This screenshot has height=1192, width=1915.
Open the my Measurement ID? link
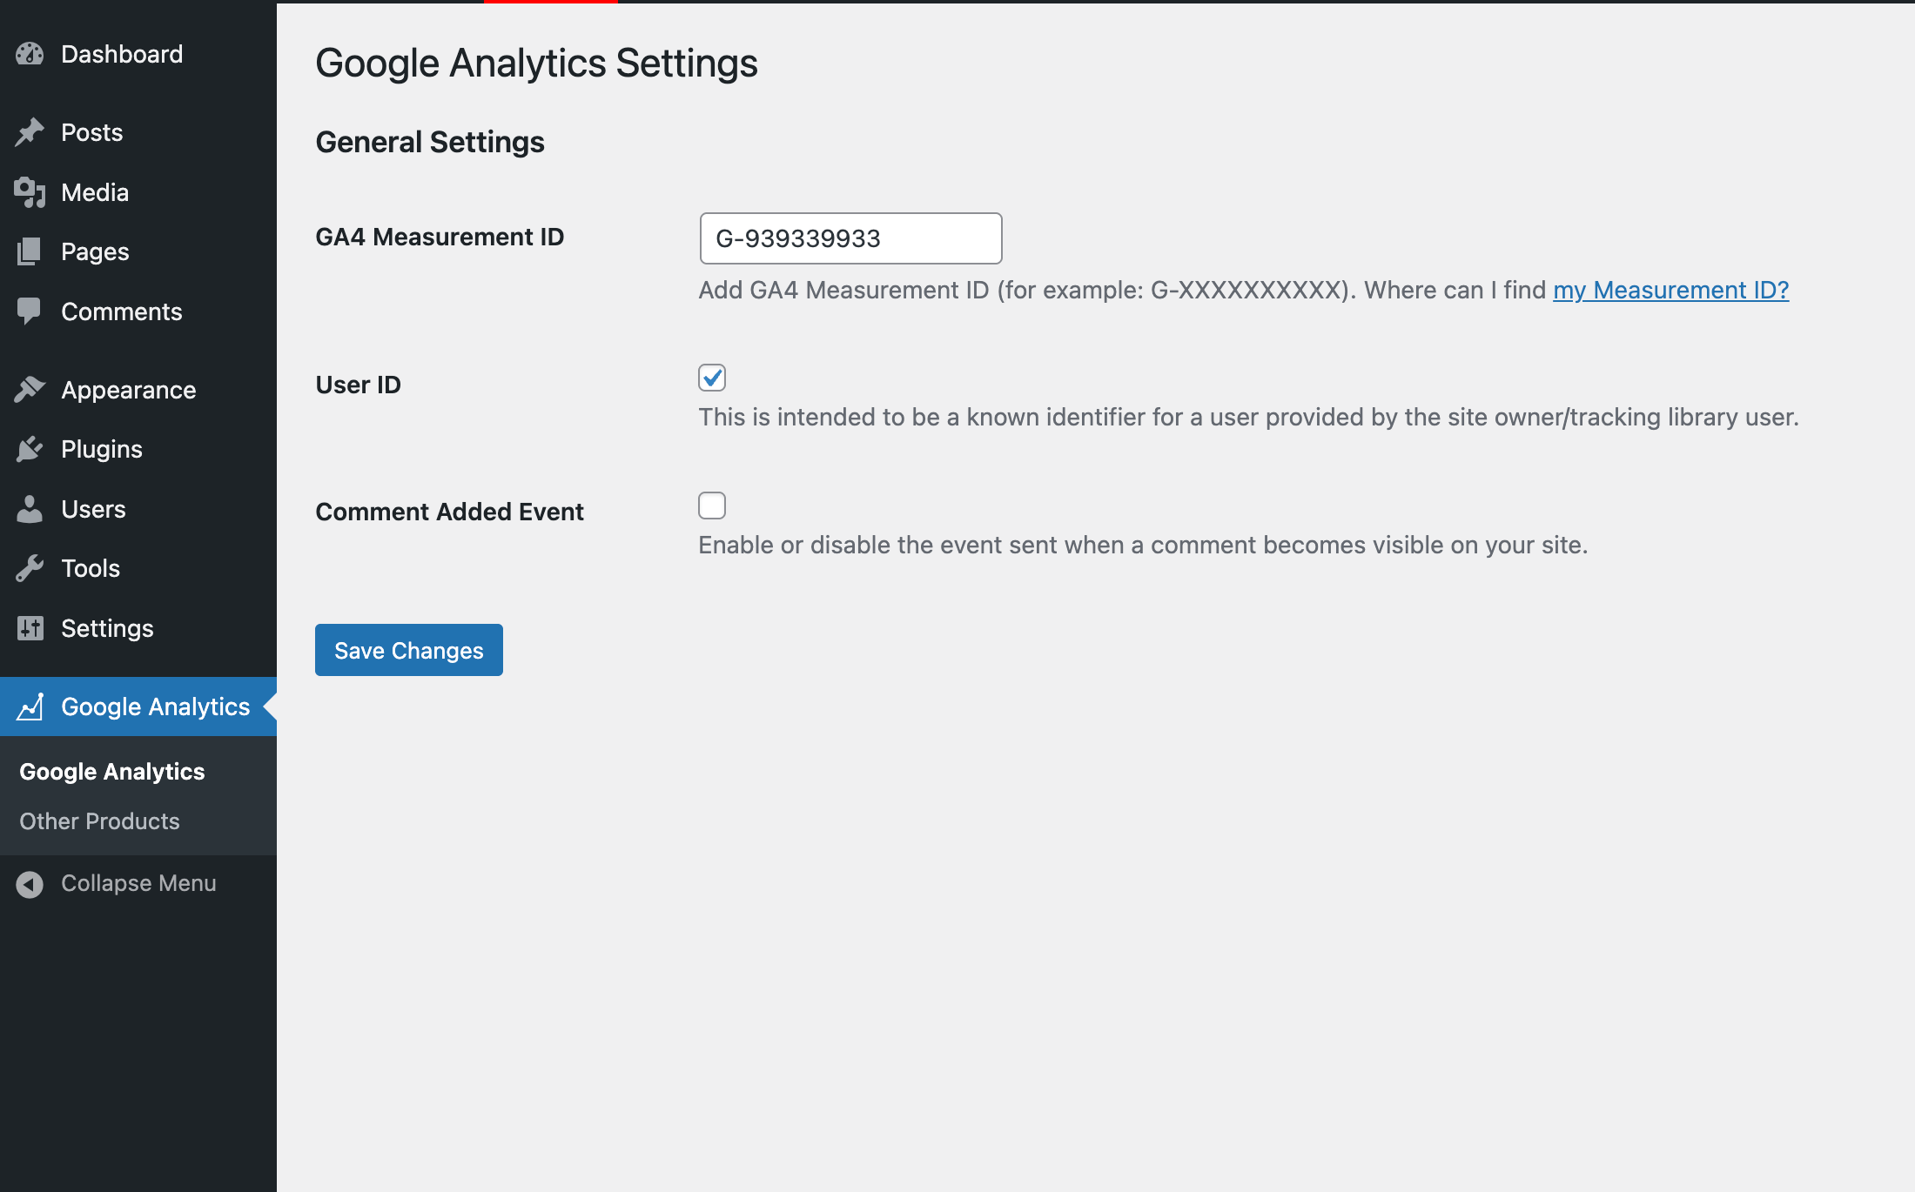[1671, 290]
